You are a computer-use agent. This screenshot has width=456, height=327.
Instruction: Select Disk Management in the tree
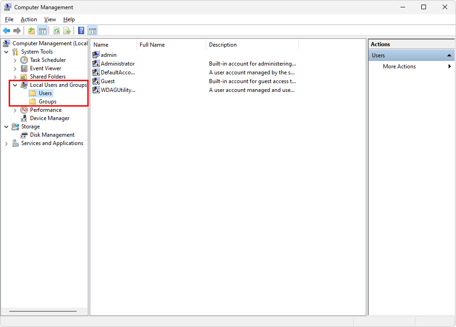click(52, 135)
